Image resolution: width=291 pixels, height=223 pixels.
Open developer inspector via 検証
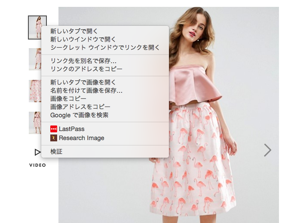tap(56, 151)
